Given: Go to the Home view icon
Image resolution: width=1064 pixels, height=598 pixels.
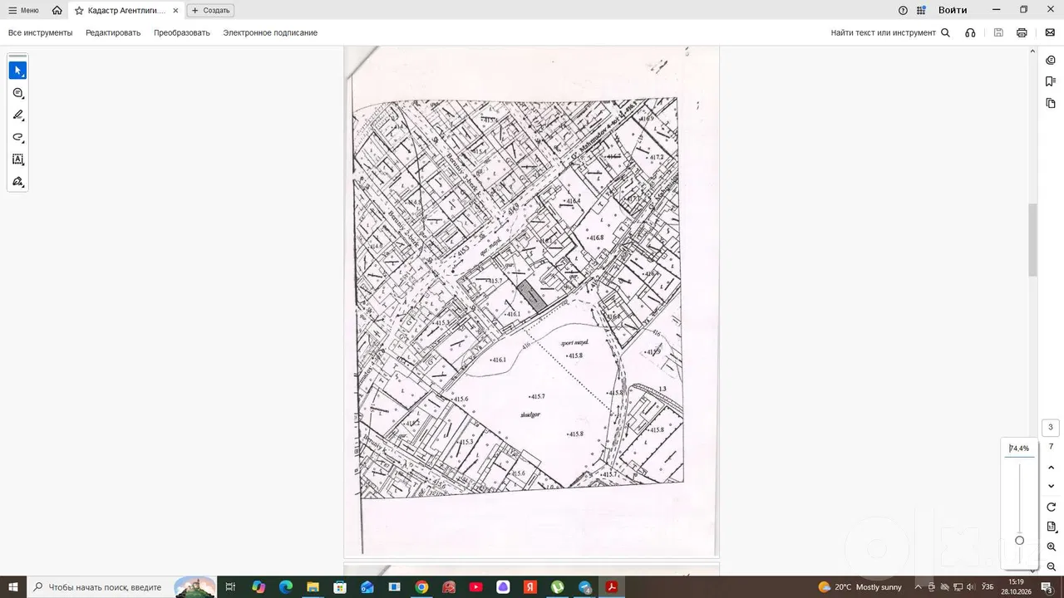Looking at the screenshot, I should [x=57, y=10].
